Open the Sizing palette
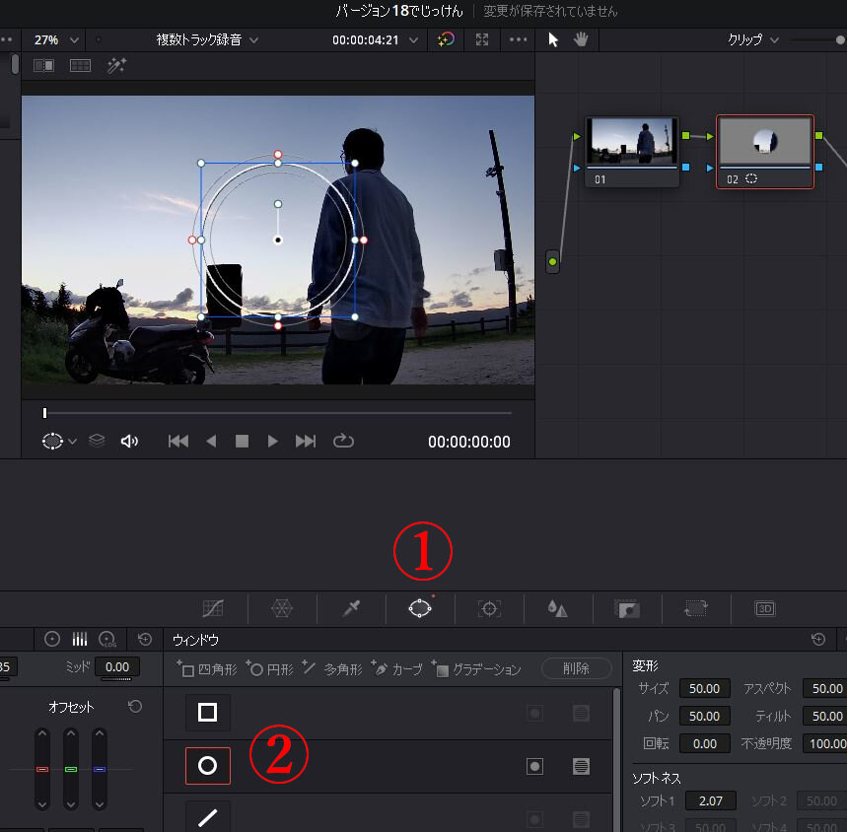 click(x=696, y=608)
